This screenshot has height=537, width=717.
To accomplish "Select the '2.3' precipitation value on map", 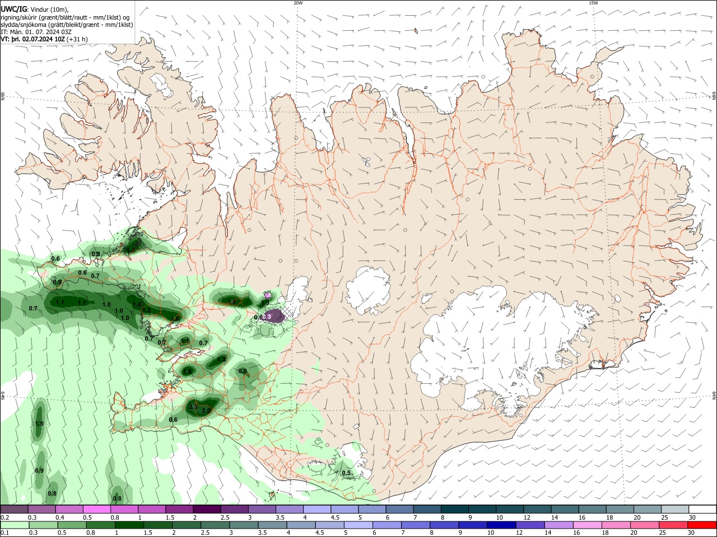I will pos(193,407).
